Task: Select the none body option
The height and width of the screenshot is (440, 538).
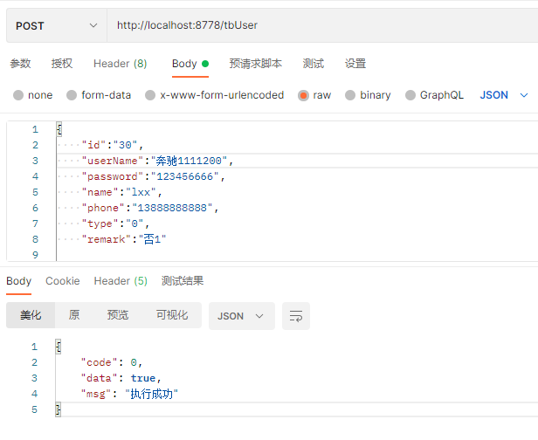Action: [x=18, y=95]
